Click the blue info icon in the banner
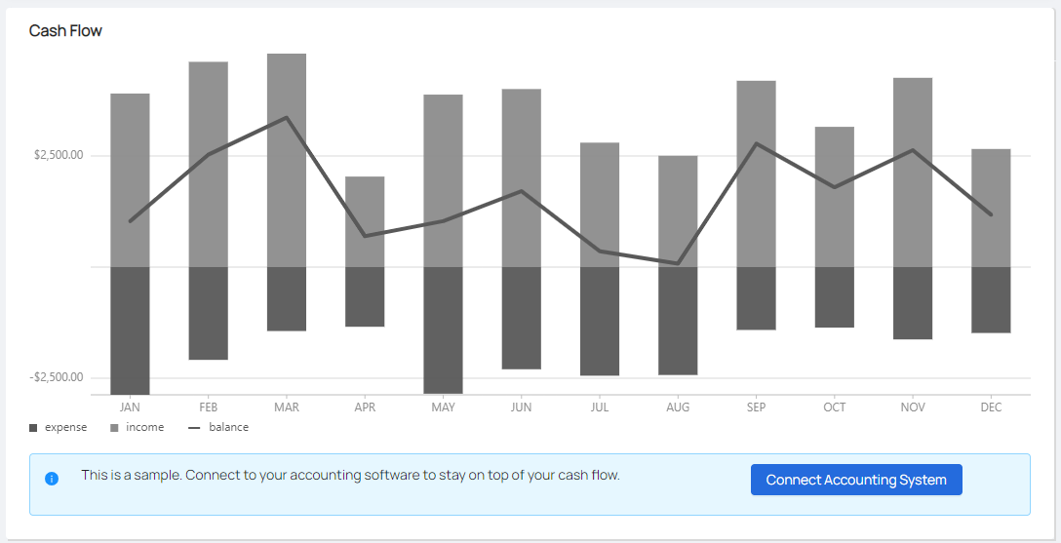 click(52, 479)
